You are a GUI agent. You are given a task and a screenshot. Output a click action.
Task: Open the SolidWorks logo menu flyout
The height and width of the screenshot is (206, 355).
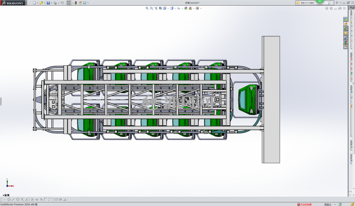pos(13,3)
